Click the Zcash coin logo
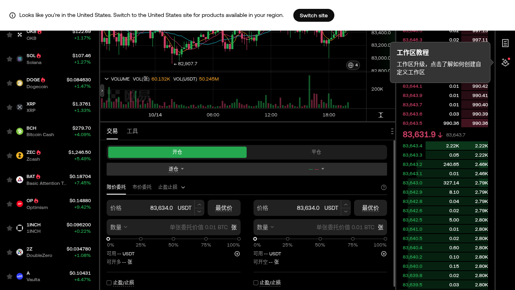Image resolution: width=515 pixels, height=290 pixels. (x=20, y=155)
